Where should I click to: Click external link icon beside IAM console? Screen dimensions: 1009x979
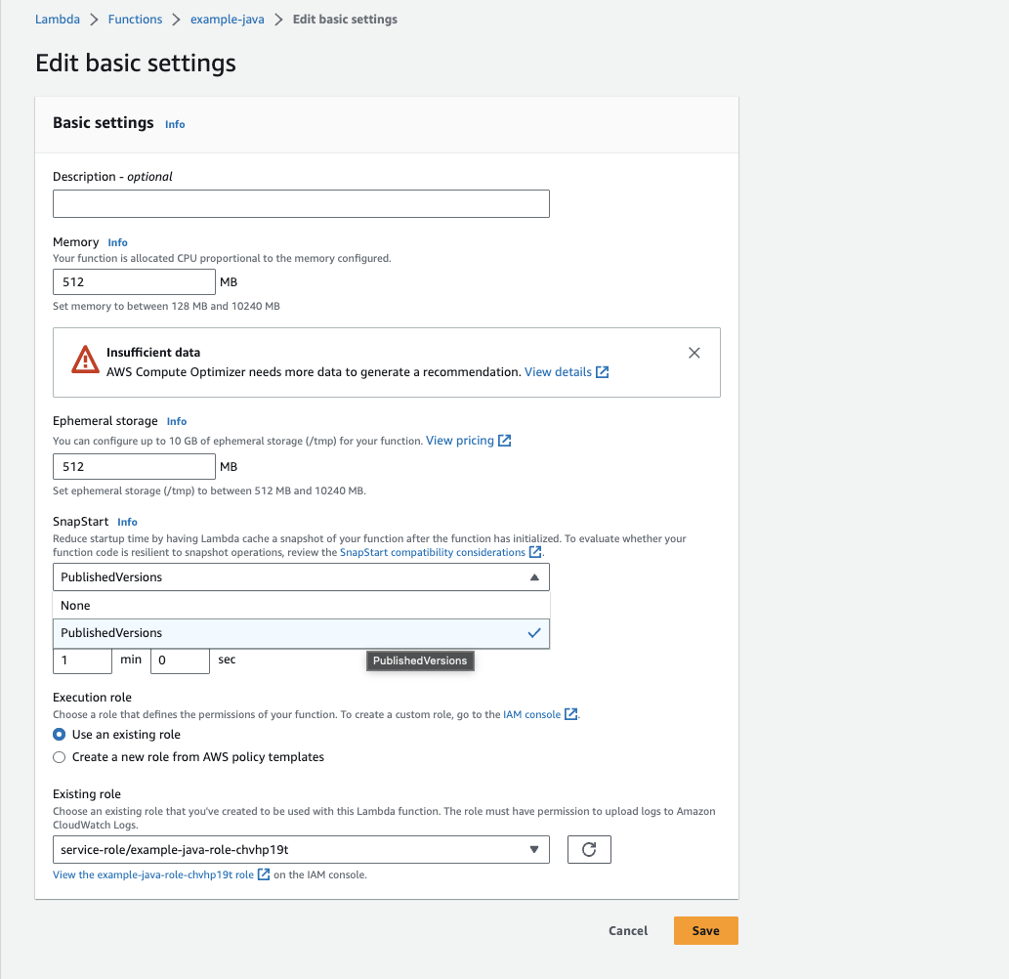click(x=570, y=714)
